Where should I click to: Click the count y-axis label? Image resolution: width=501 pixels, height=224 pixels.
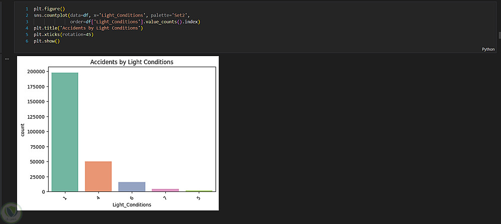coord(23,131)
